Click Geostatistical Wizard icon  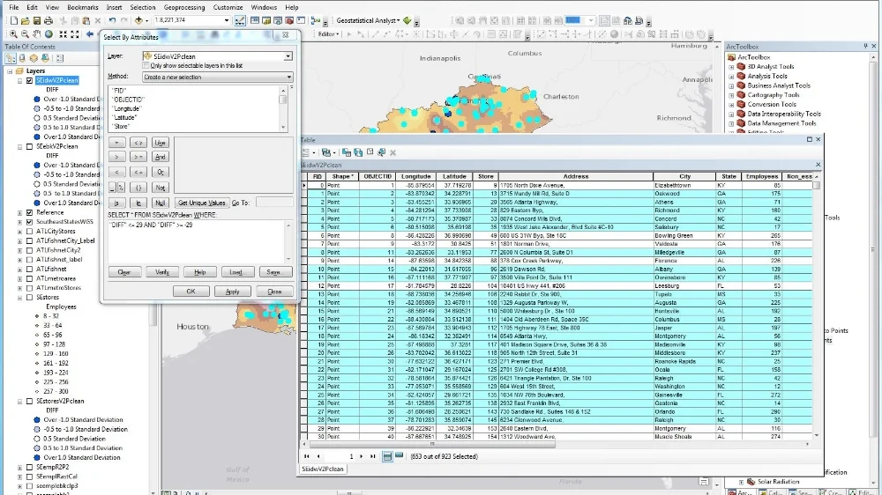(x=407, y=21)
